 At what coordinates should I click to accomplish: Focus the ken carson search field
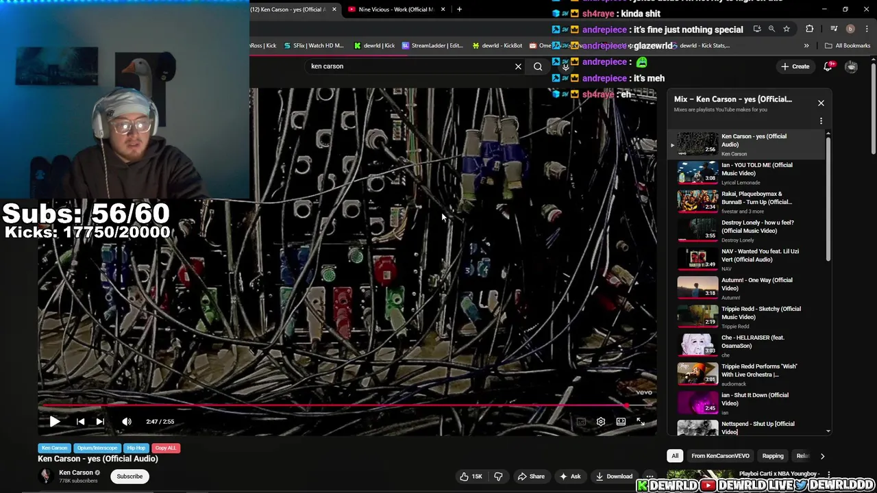click(x=408, y=66)
